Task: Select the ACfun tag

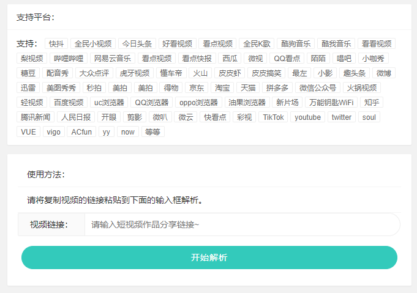Action: pyautogui.click(x=81, y=132)
